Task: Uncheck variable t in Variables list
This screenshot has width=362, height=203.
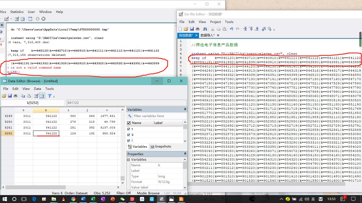Action: (129, 129)
